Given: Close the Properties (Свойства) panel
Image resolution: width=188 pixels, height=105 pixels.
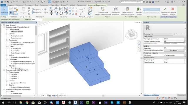Looking at the screenshot, I should 185,22.
